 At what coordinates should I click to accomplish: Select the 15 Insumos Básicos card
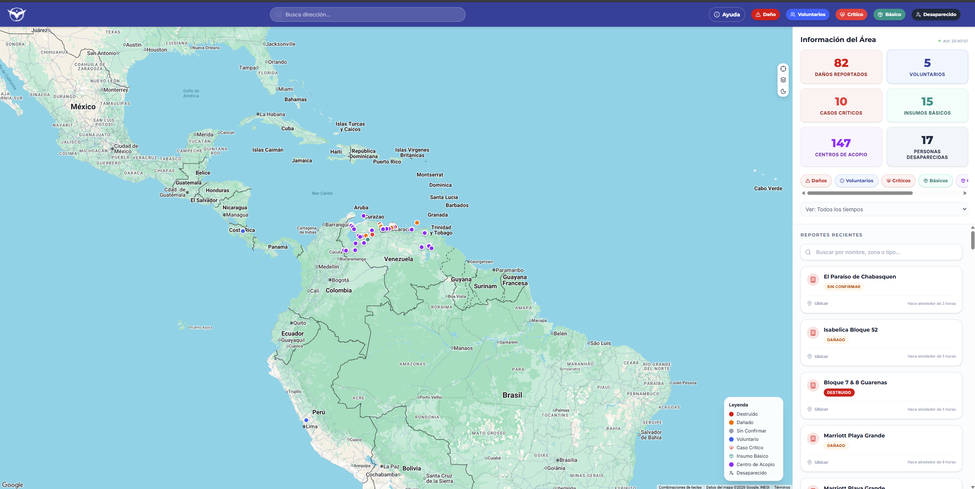[x=927, y=105]
